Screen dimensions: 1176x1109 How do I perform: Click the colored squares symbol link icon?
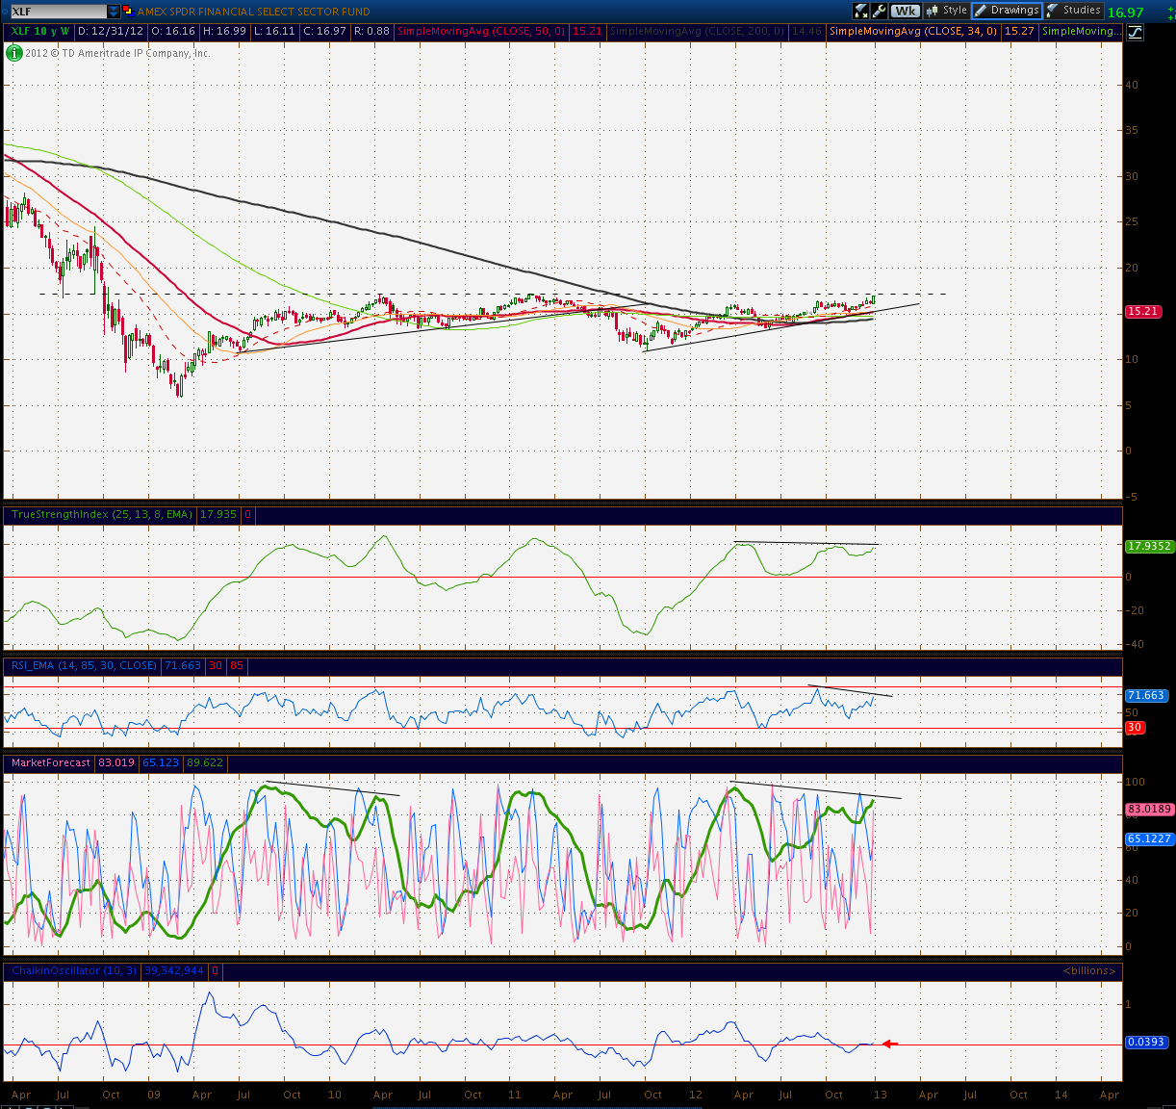[x=127, y=12]
